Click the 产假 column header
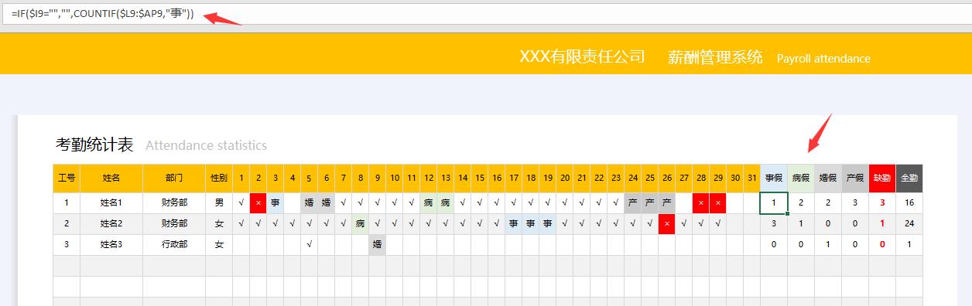This screenshot has width=972, height=306. 855,178
